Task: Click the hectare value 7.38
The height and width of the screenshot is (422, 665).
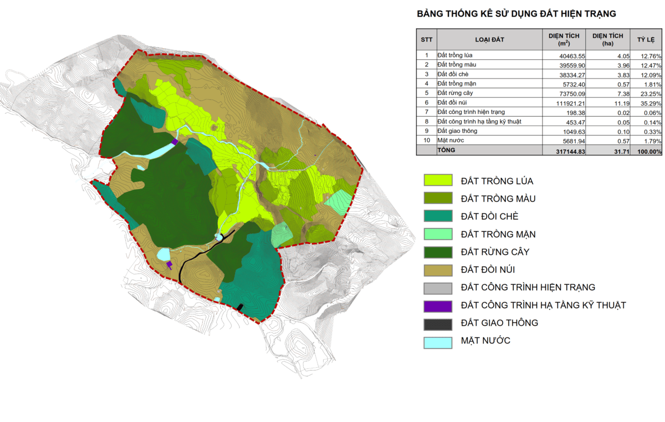Action: [622, 93]
